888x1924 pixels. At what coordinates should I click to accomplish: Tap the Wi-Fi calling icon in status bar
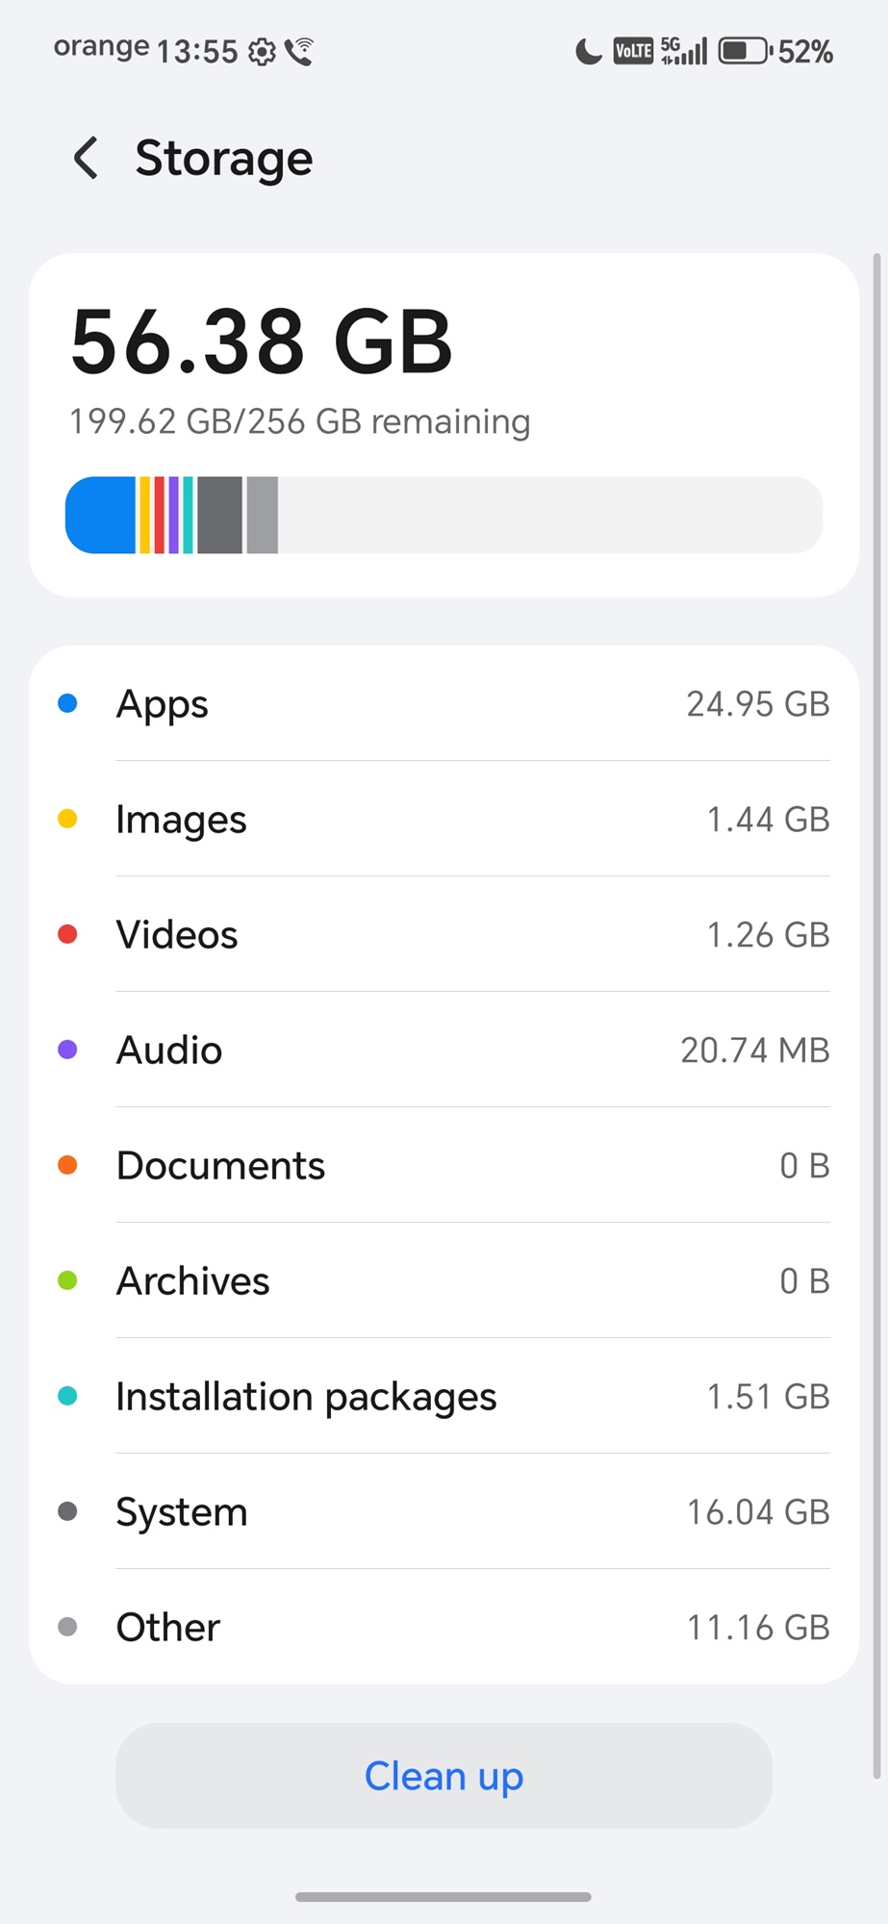click(x=299, y=52)
